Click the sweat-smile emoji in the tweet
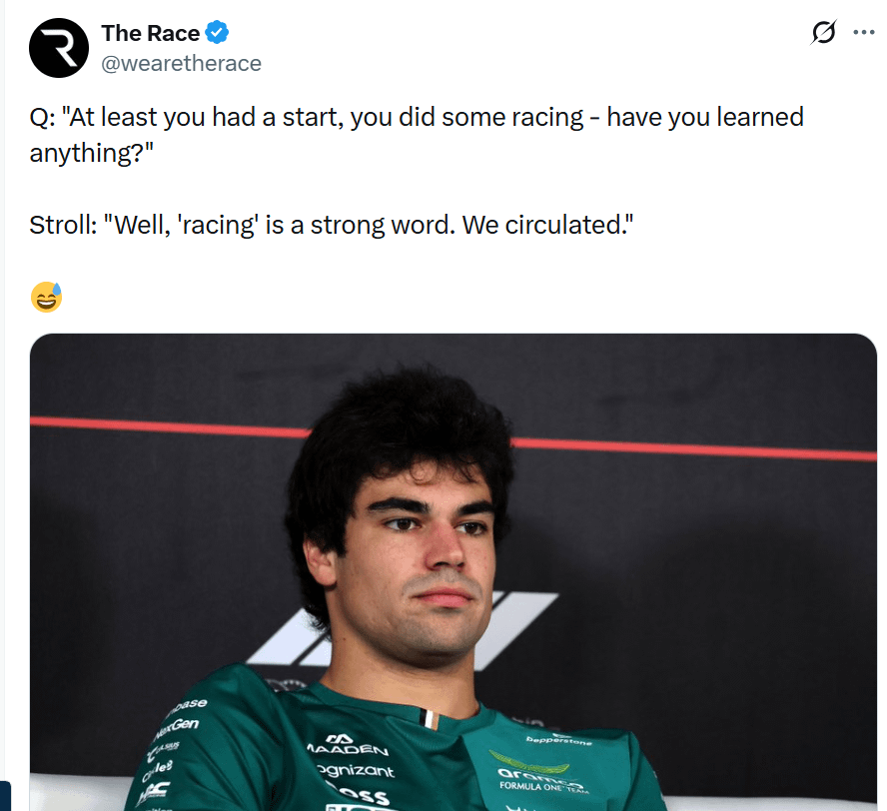This screenshot has width=887, height=811. (x=46, y=297)
